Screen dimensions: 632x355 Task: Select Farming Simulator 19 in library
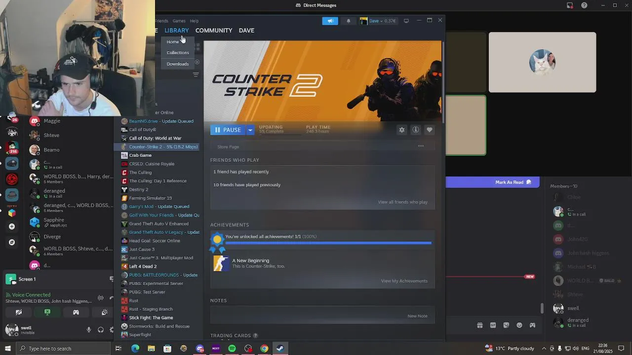click(x=151, y=198)
